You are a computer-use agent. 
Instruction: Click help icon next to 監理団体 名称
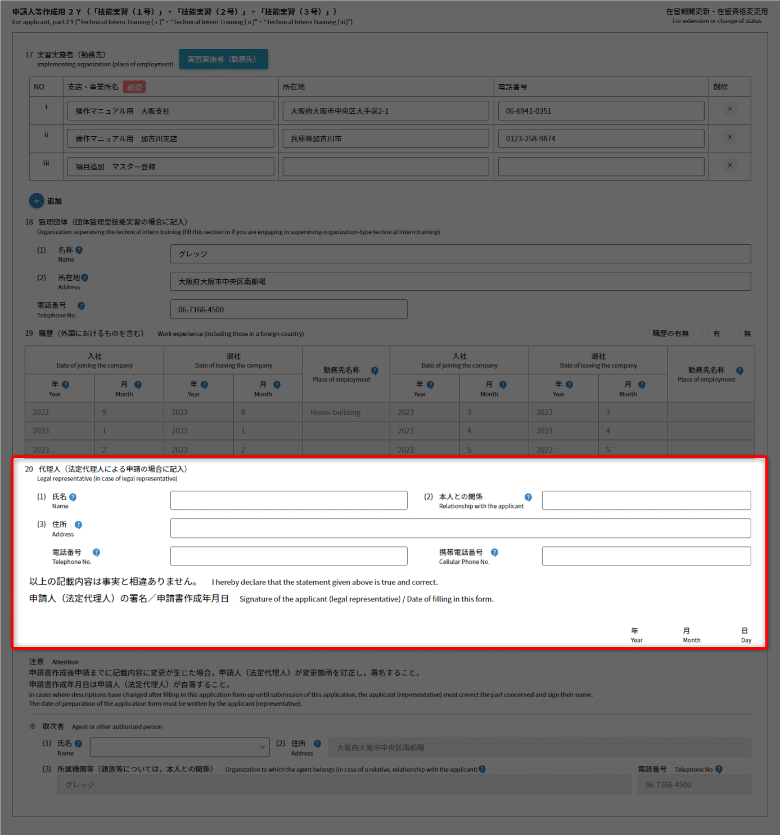point(79,250)
